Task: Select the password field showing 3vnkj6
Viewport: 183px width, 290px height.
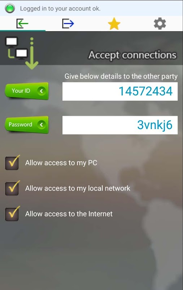Action: click(x=120, y=125)
